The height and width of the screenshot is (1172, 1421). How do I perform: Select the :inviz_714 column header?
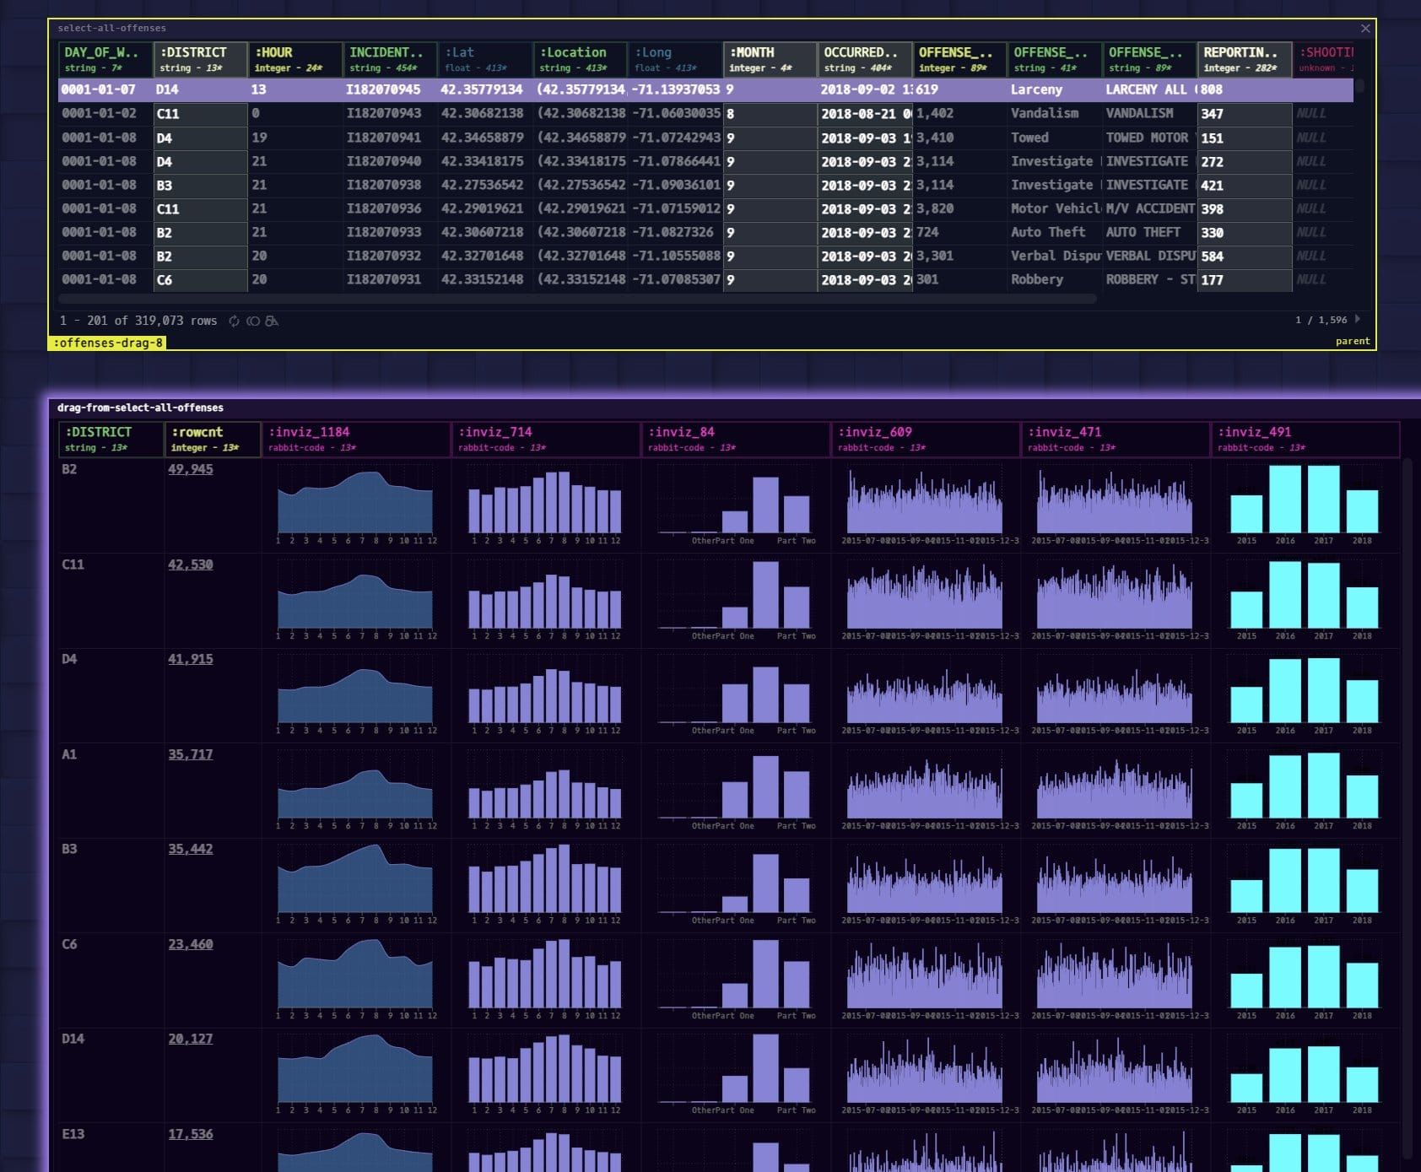tap(545, 439)
